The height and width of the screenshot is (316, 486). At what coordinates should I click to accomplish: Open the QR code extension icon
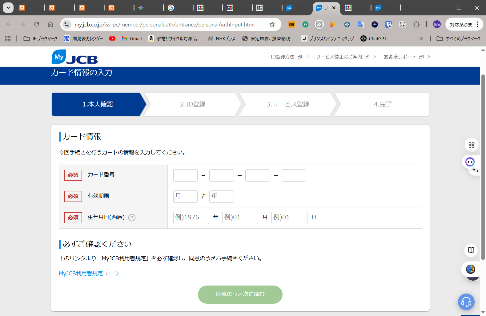click(402, 25)
